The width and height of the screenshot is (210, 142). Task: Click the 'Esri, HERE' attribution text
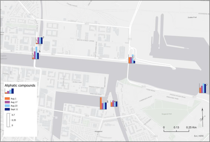click(199, 136)
